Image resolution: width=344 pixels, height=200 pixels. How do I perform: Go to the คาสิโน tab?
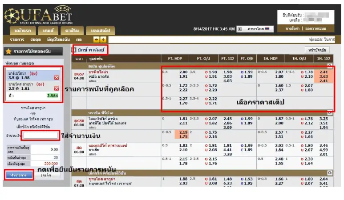(x=72, y=31)
